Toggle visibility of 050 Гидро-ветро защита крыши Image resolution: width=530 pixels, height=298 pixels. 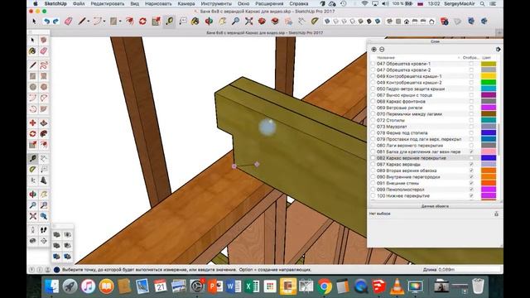tap(471, 89)
